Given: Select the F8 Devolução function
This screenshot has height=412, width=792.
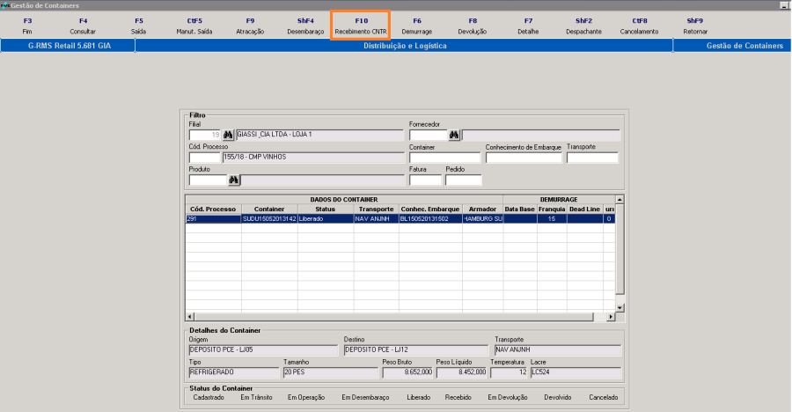Looking at the screenshot, I should tap(473, 26).
